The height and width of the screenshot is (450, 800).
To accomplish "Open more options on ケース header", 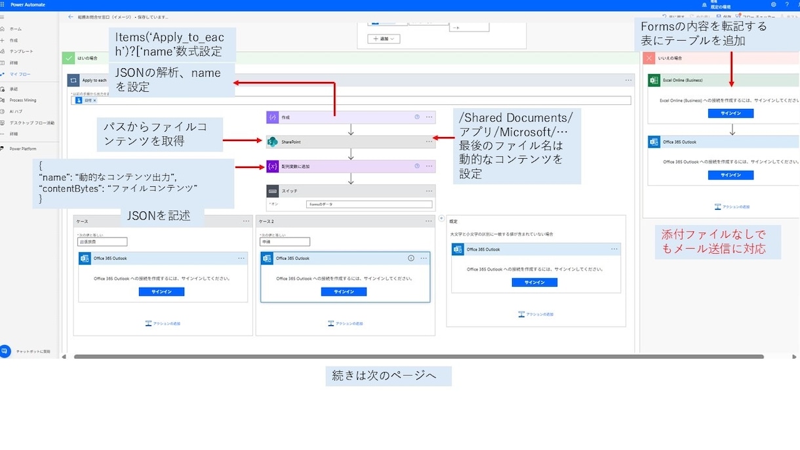I will pyautogui.click(x=246, y=221).
